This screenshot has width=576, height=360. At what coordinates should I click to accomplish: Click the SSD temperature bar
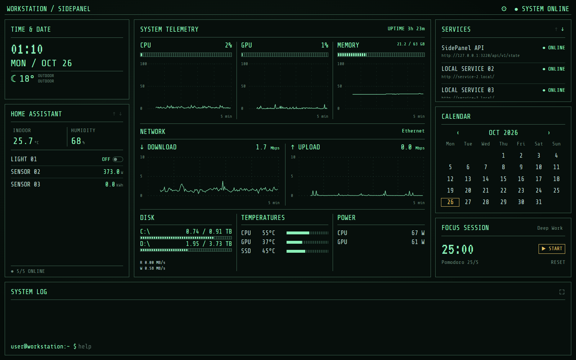point(307,251)
